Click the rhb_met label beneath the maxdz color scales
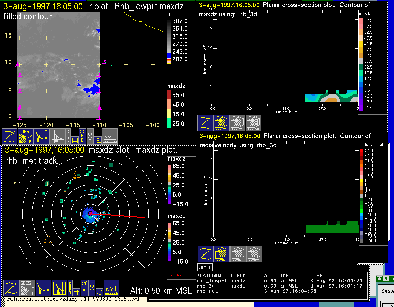 coord(174,274)
